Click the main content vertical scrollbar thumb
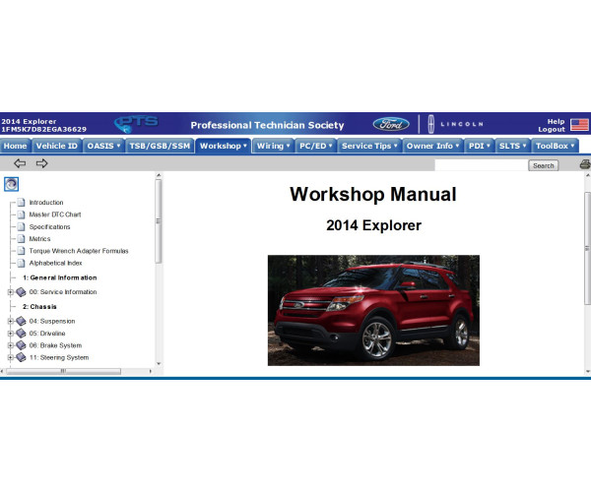This screenshot has width=591, height=492. (588, 248)
